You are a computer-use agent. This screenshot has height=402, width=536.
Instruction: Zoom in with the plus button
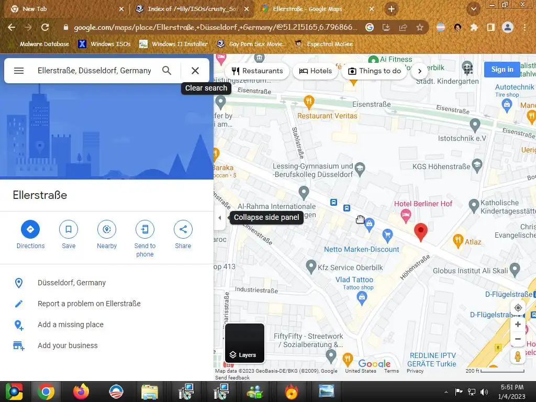tap(518, 325)
